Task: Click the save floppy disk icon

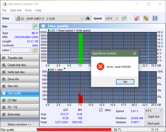Action: pos(155,18)
